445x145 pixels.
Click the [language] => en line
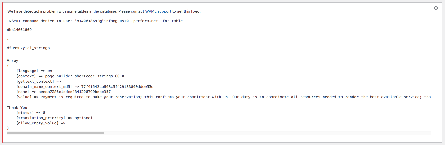pyautogui.click(x=34, y=71)
